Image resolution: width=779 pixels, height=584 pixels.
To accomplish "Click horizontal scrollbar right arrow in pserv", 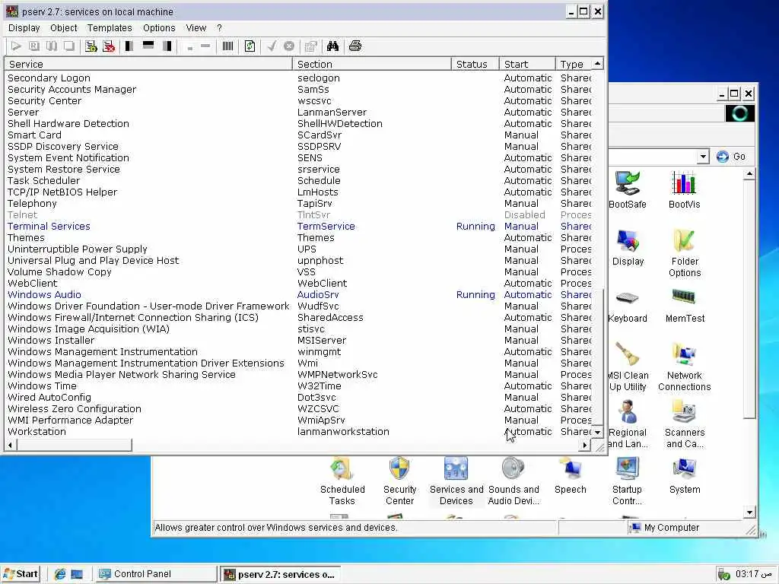I will click(585, 445).
